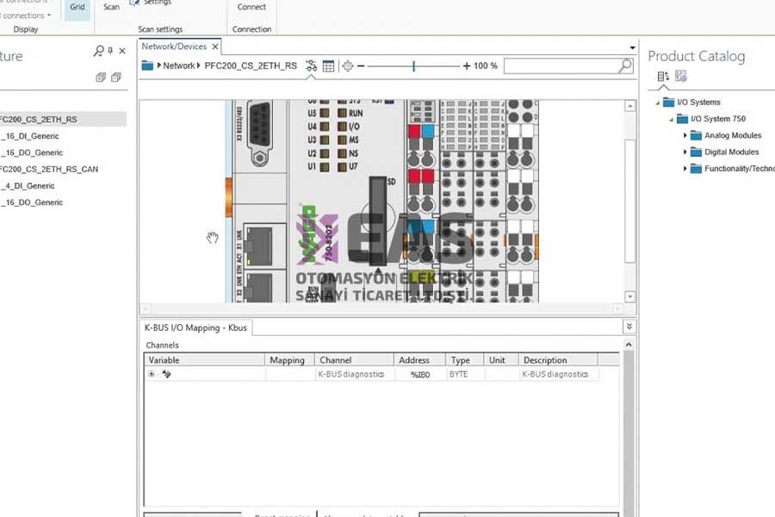Select the _4_DI_Generic tree entry
Screen dimensions: 775x517
pyautogui.click(x=28, y=186)
